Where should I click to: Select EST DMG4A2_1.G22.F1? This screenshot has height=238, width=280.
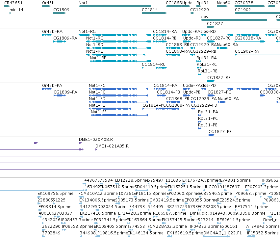coord(216,236)
